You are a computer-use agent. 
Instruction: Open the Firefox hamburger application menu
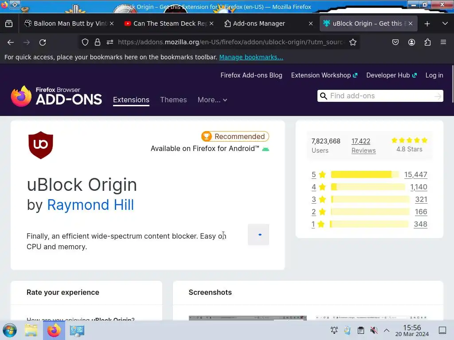[x=443, y=42]
